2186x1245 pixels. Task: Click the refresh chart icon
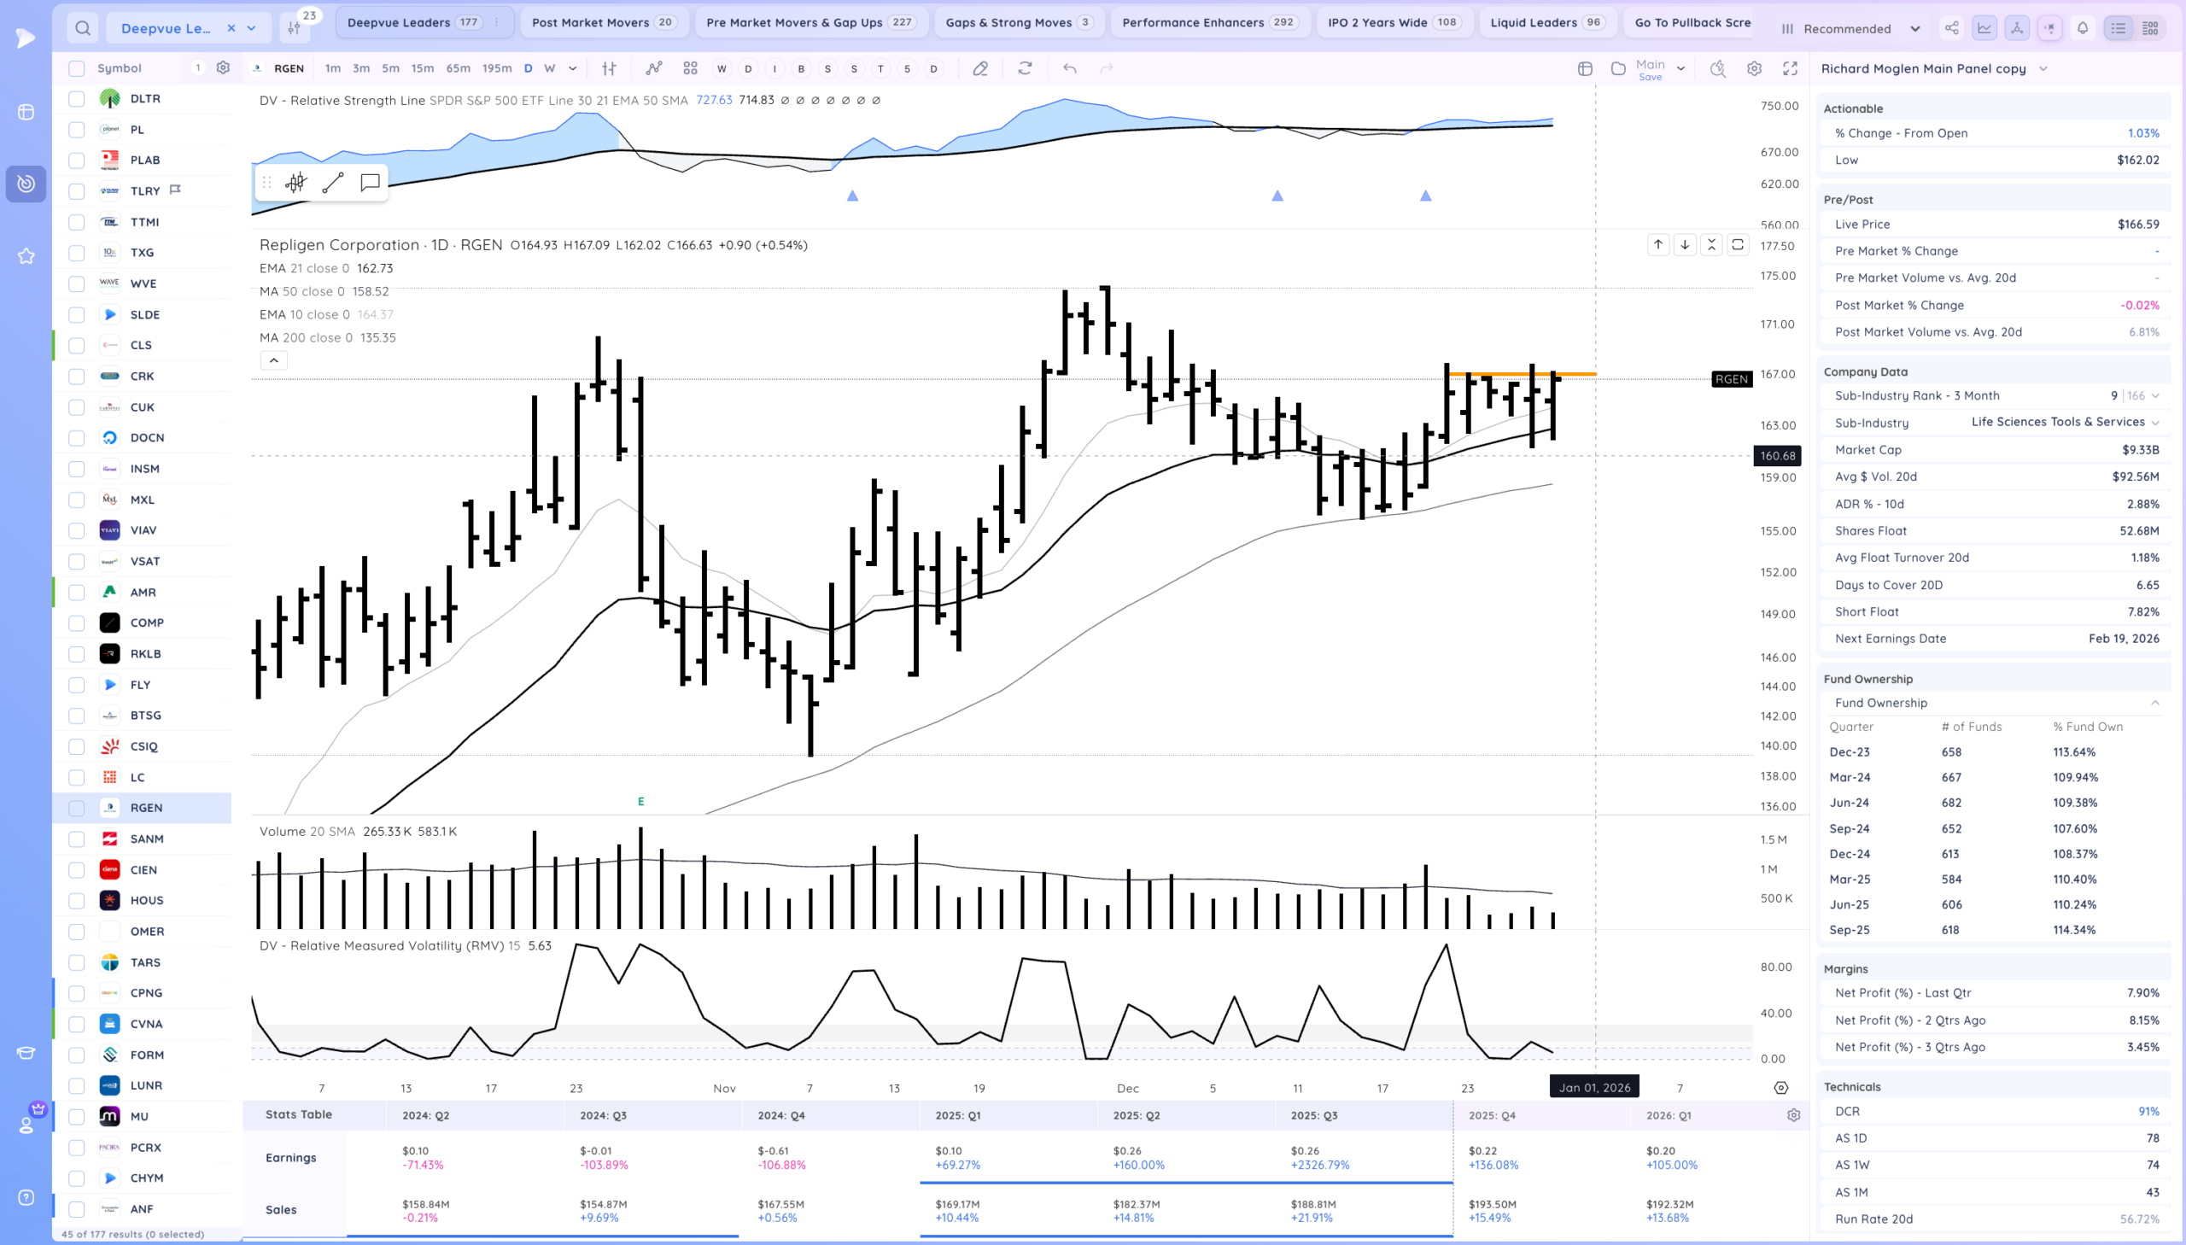[x=1025, y=68]
